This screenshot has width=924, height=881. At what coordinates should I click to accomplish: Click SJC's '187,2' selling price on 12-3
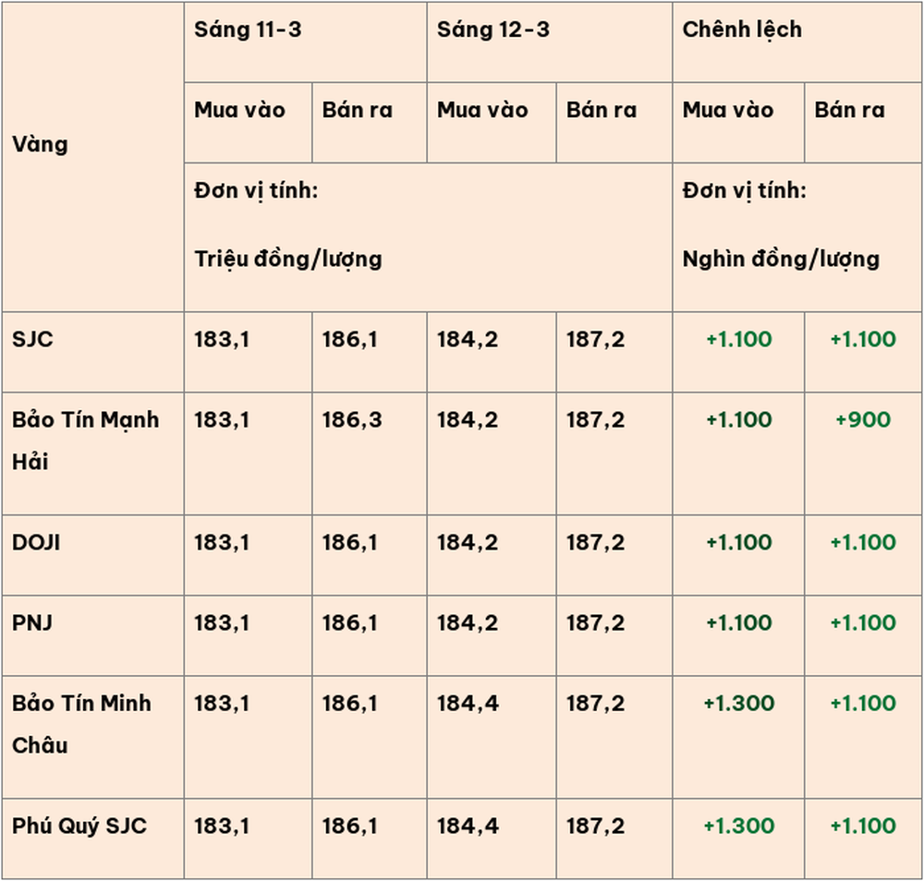click(595, 339)
